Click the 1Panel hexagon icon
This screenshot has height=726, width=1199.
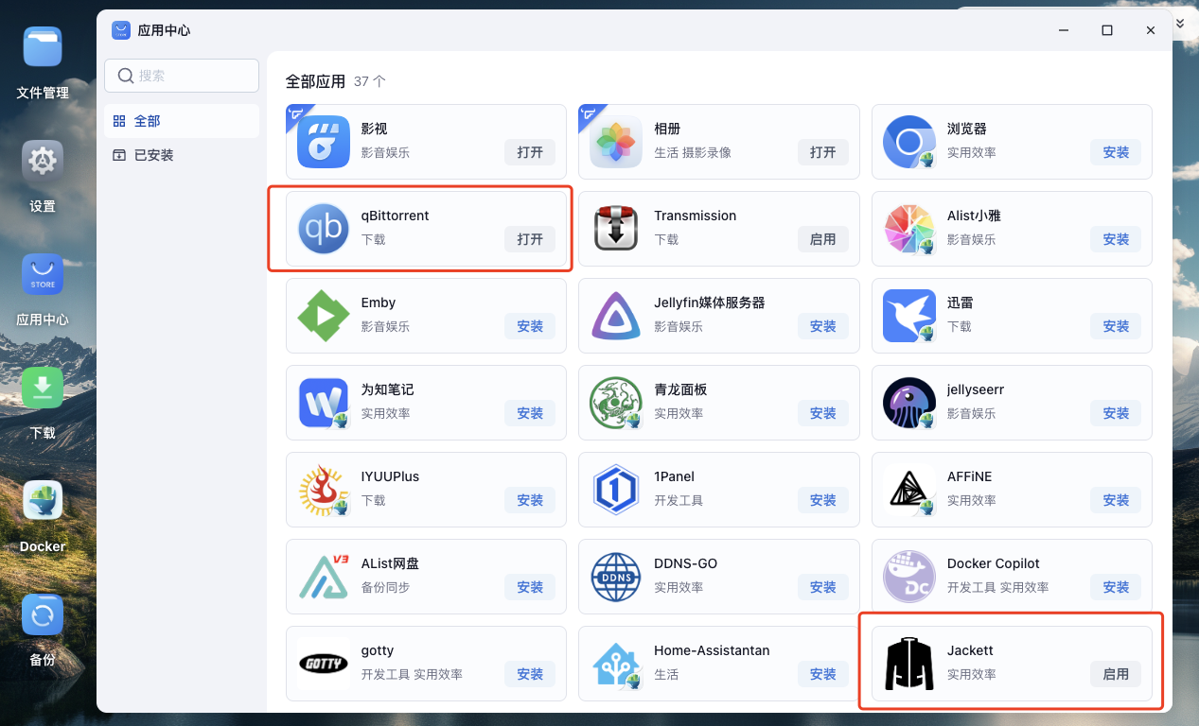point(617,490)
